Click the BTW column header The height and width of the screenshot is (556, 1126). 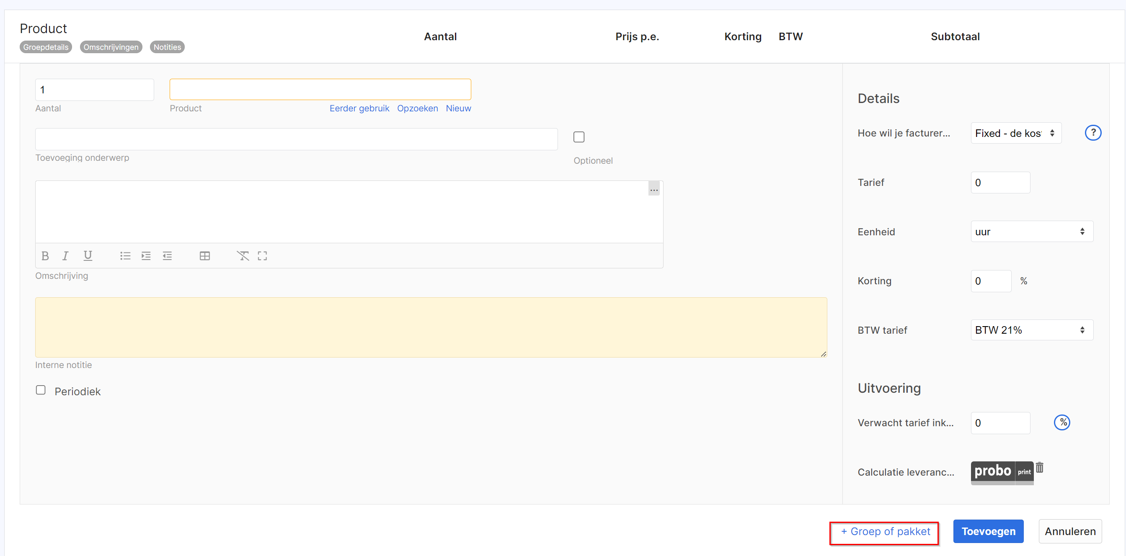click(x=790, y=37)
